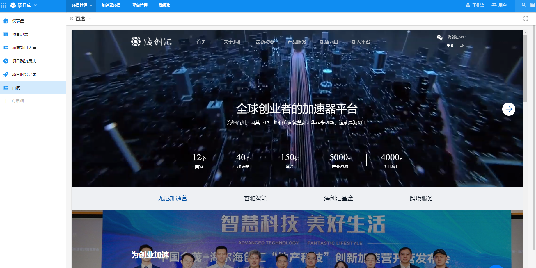Click the dollar icon for 项目融资历史
This screenshot has height=268, width=536.
click(x=6, y=61)
